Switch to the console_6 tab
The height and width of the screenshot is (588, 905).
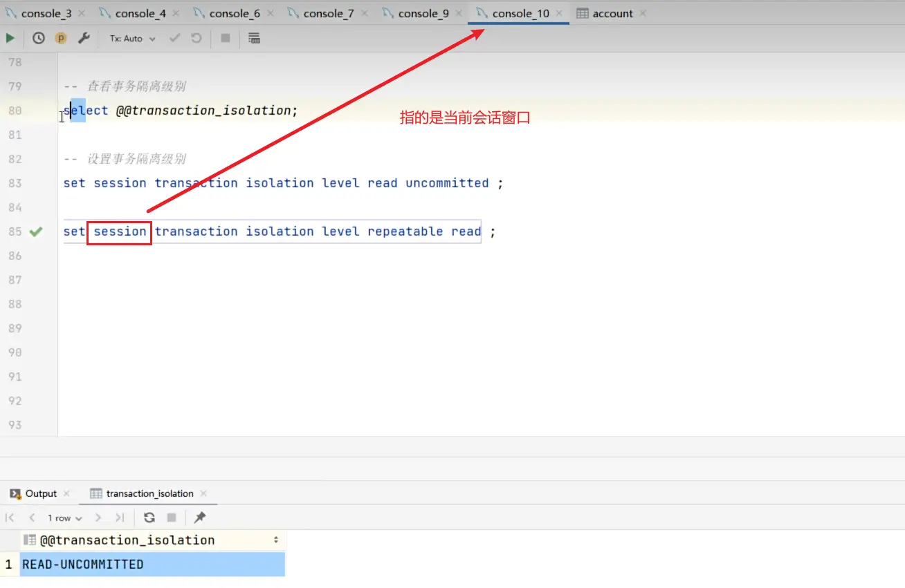(x=235, y=13)
